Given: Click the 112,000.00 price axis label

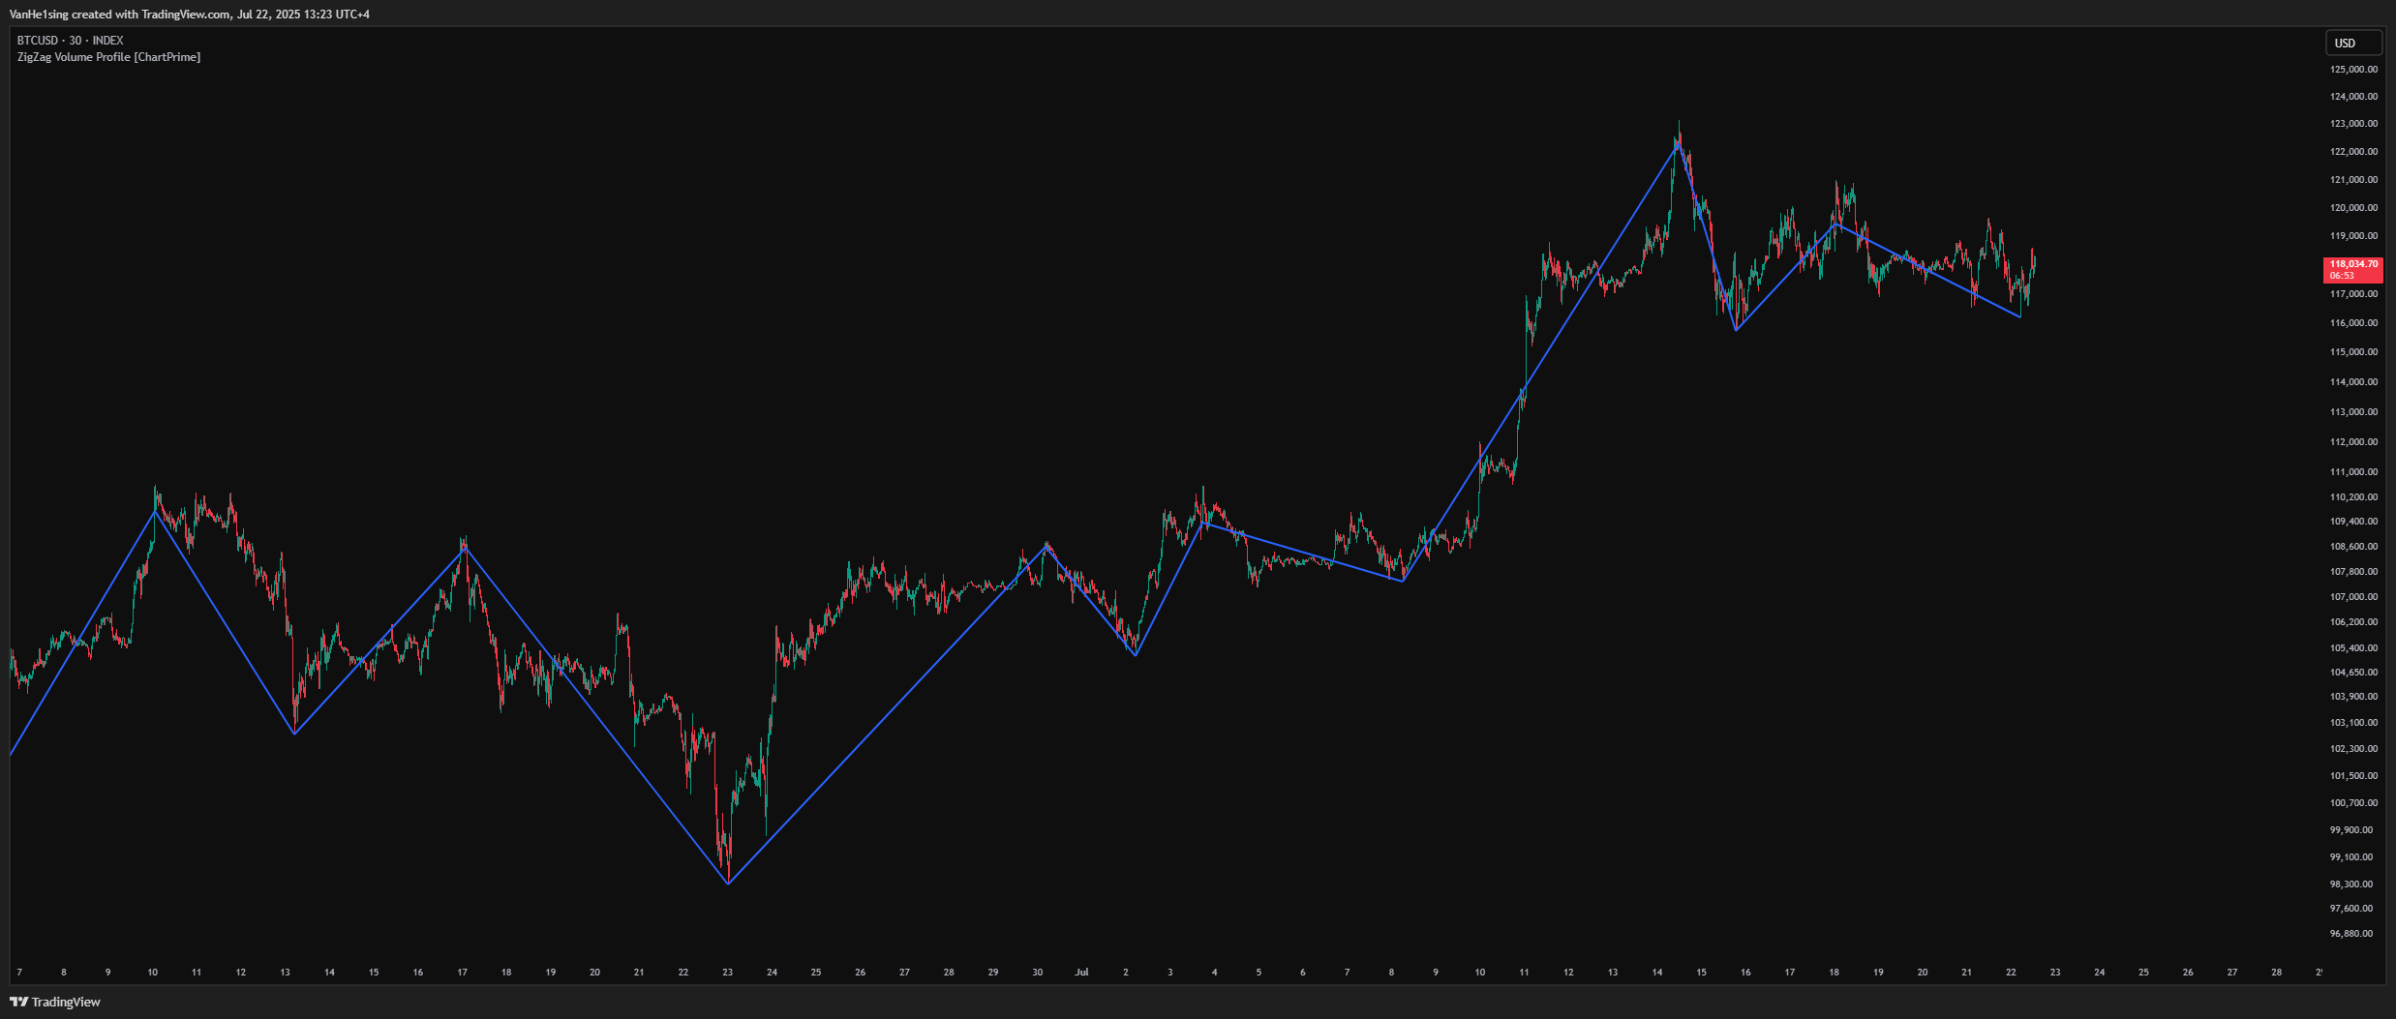Looking at the screenshot, I should coord(2353,442).
